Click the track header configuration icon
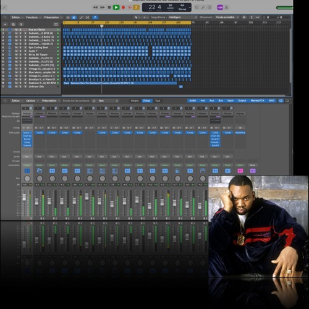This screenshot has height=309, width=309. click(56, 24)
